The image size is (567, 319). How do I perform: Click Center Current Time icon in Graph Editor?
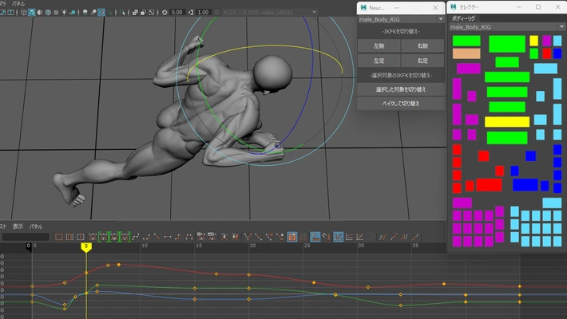81,237
